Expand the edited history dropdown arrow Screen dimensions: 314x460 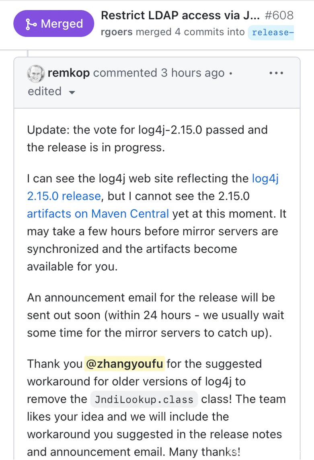[72, 92]
